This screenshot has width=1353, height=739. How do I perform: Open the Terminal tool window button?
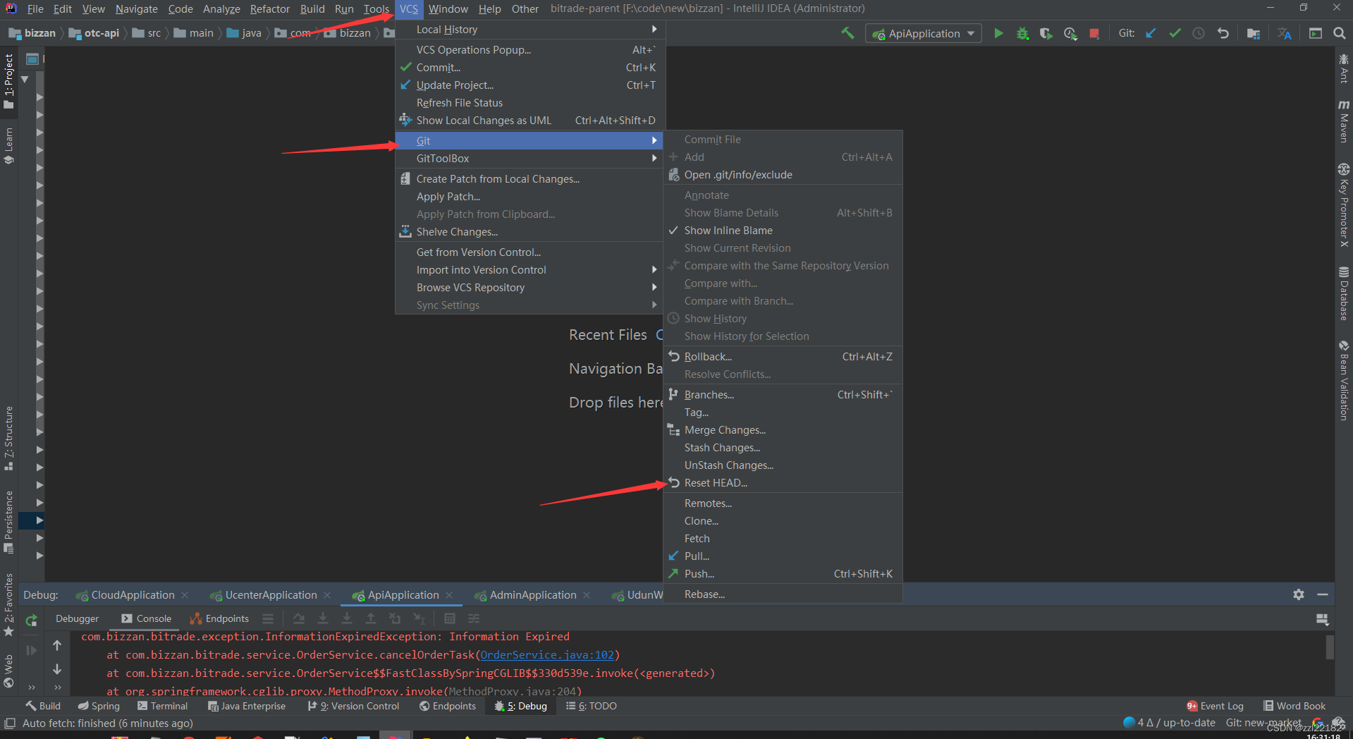tap(163, 706)
